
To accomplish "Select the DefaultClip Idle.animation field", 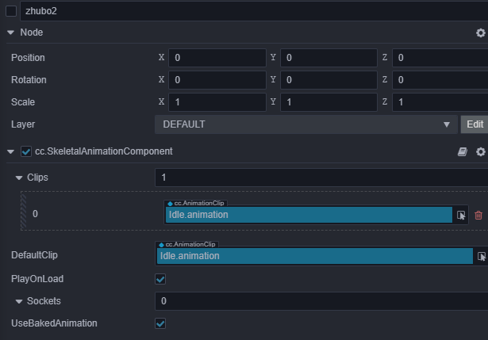I will click(x=314, y=256).
